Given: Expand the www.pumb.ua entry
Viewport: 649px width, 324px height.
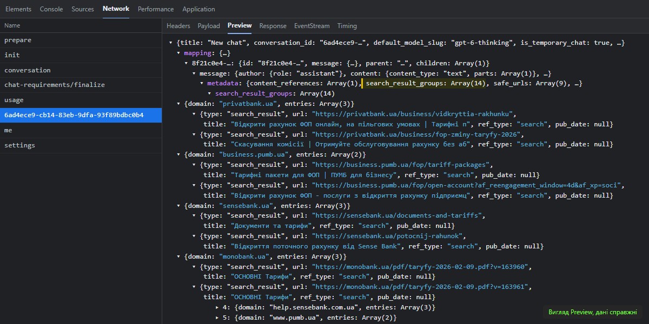Looking at the screenshot, I should coord(217,318).
